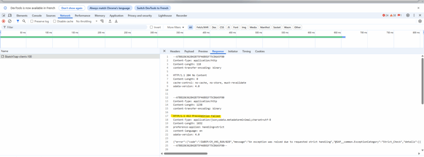Export HAR file download icon
424x157 pixels.
pos(116,21)
